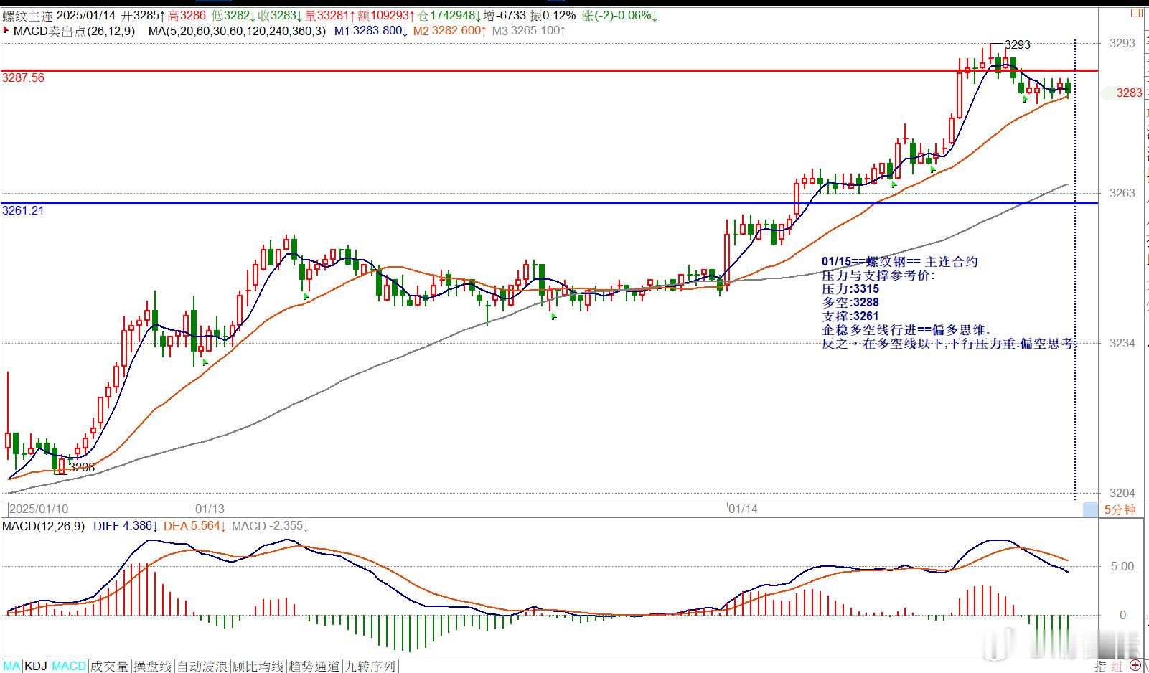This screenshot has width=1149, height=673.
Task: Select the MACD indicator tab
Action: (x=69, y=666)
